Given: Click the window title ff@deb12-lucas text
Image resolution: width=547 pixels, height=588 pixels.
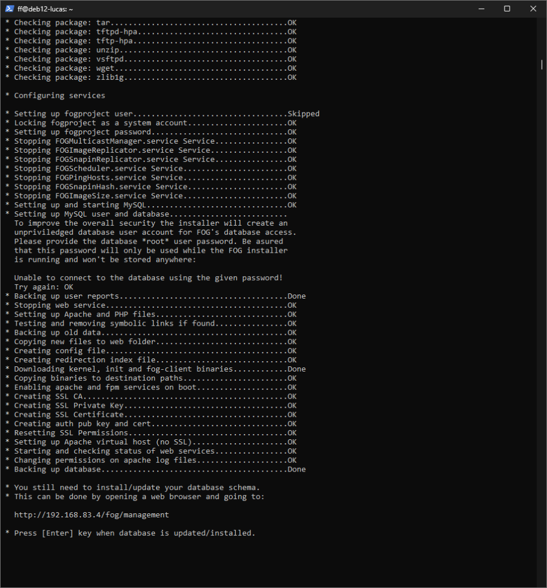Looking at the screenshot, I should tap(45, 9).
